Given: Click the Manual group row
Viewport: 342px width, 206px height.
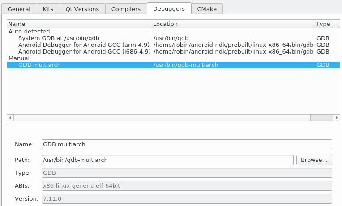Looking at the screenshot, I should pos(19,58).
